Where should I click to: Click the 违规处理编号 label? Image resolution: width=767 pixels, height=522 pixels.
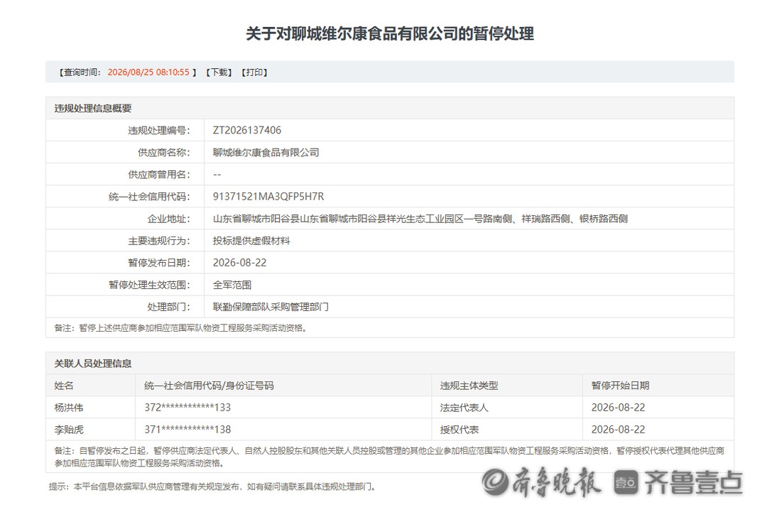pyautogui.click(x=159, y=130)
